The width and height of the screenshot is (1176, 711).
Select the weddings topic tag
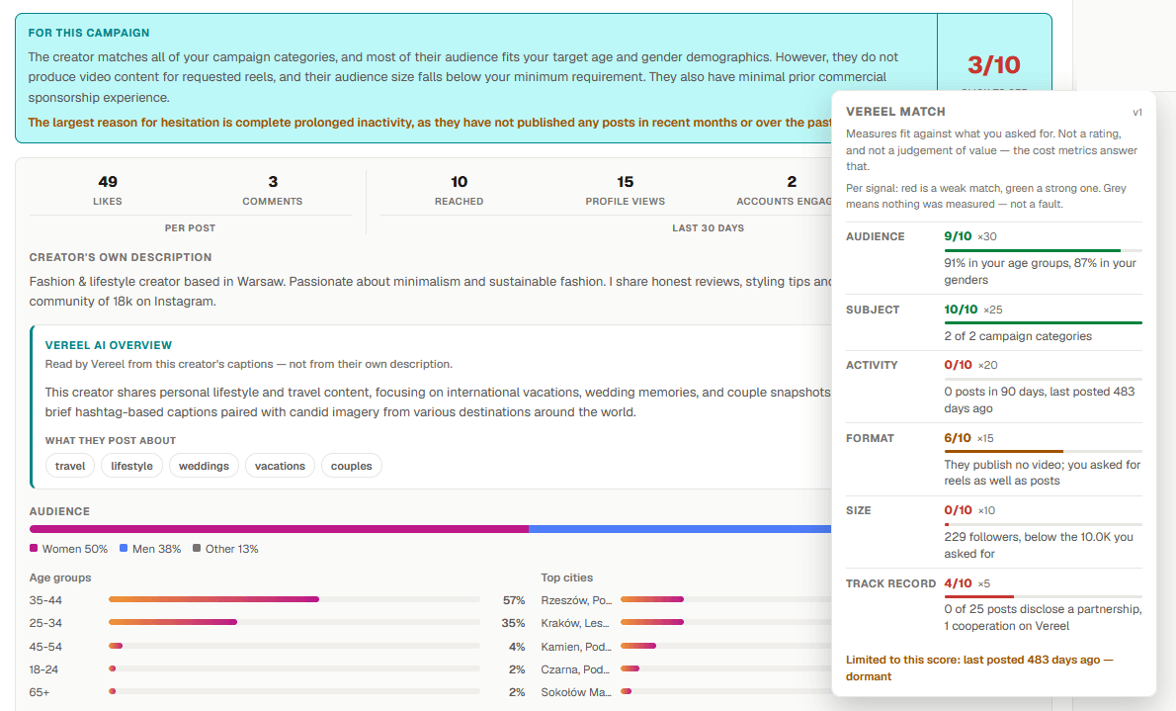[x=204, y=466]
